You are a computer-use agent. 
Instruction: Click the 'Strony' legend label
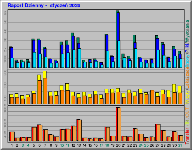point(187,61)
